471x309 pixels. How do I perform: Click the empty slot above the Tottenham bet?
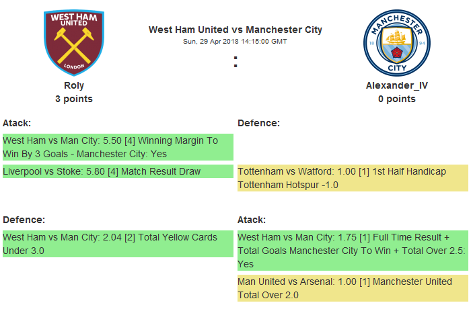coord(353,147)
